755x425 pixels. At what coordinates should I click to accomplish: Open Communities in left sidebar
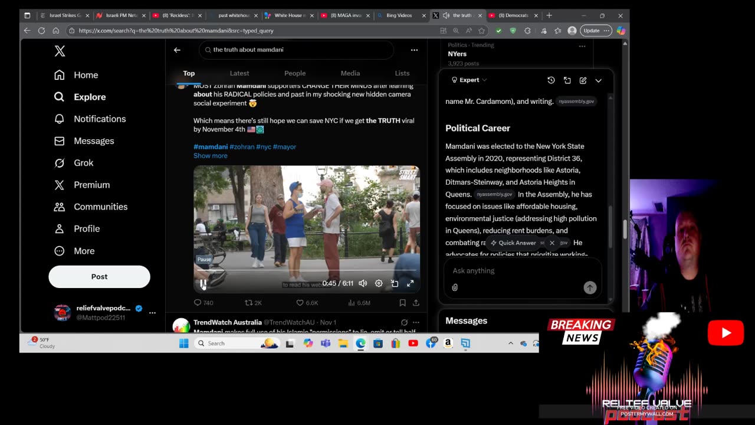pyautogui.click(x=100, y=207)
